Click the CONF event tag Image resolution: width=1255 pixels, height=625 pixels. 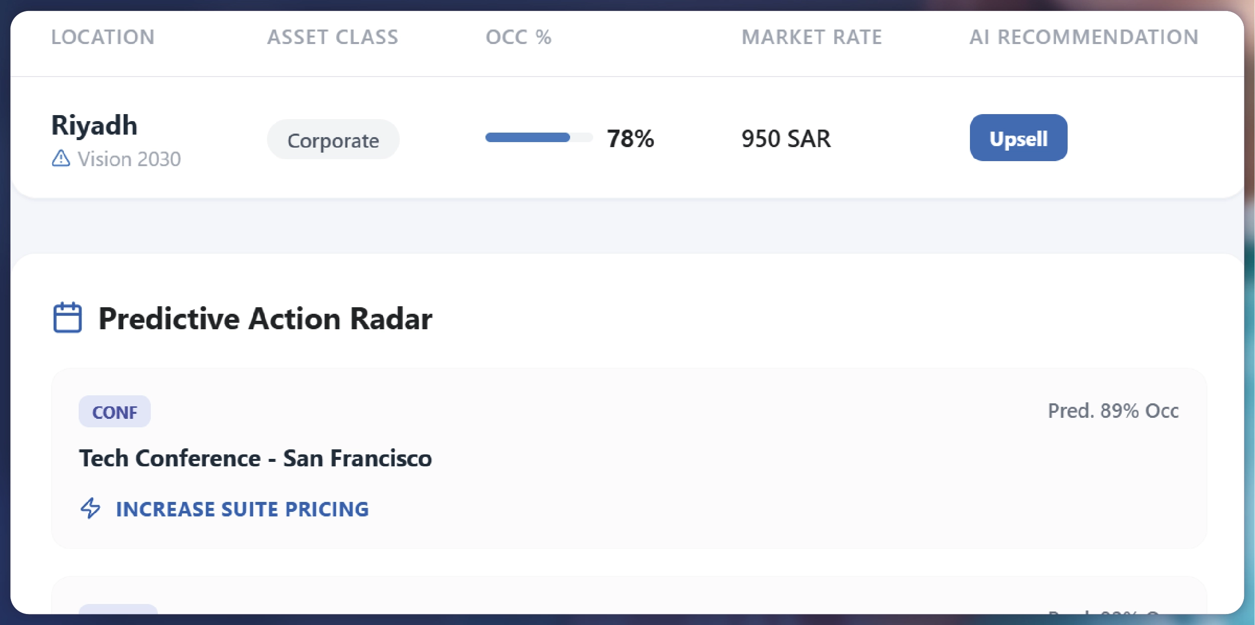click(114, 412)
